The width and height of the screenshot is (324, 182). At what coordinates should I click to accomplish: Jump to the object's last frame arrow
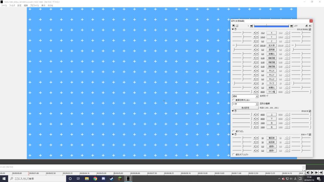[291, 26]
